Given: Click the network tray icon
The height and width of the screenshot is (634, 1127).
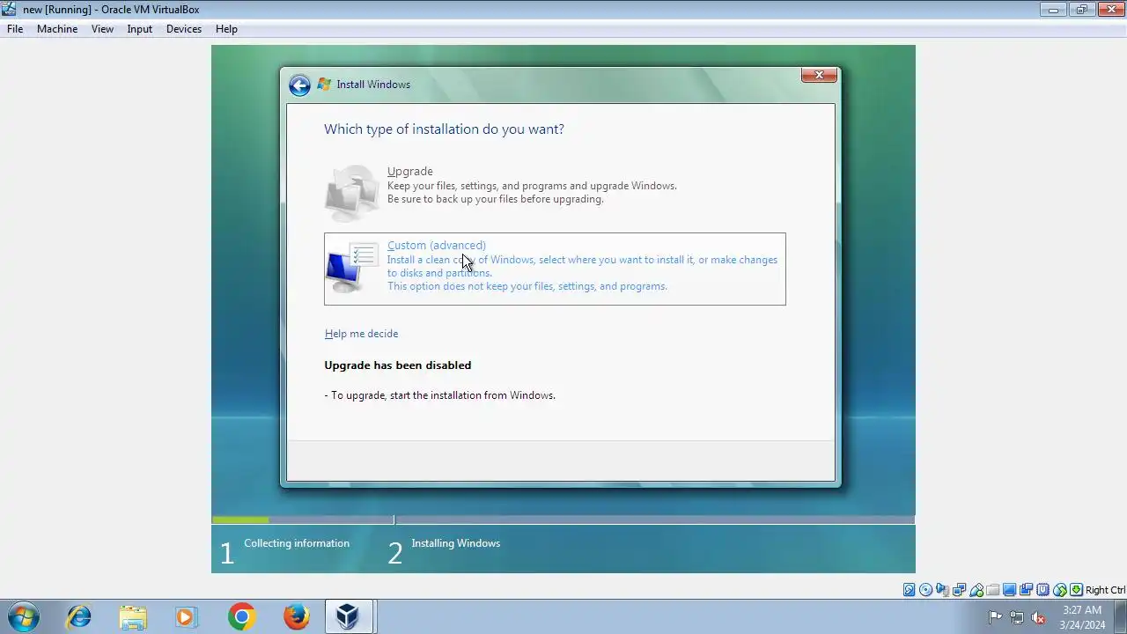Looking at the screenshot, I should click(1017, 617).
